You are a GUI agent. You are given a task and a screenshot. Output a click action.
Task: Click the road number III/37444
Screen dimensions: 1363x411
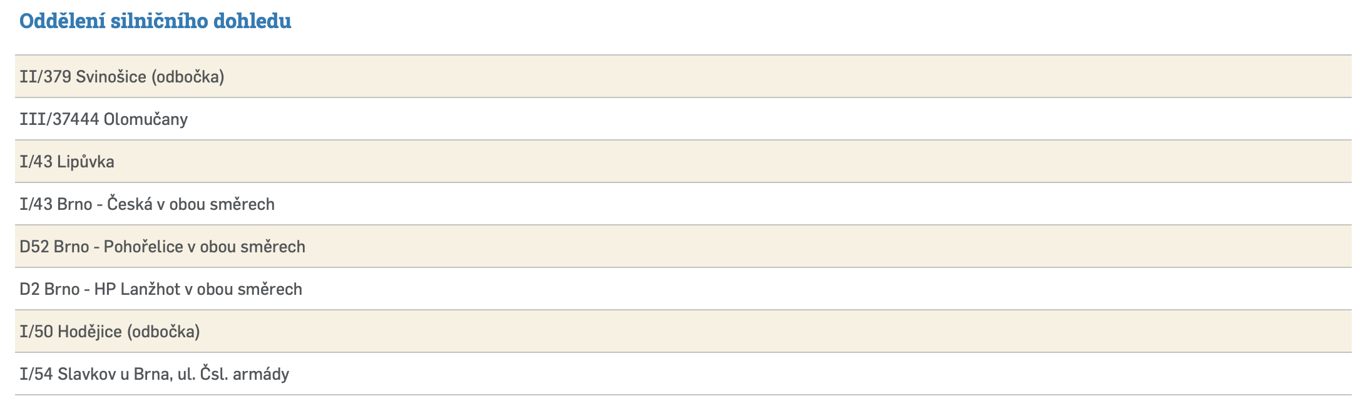pyautogui.click(x=59, y=119)
